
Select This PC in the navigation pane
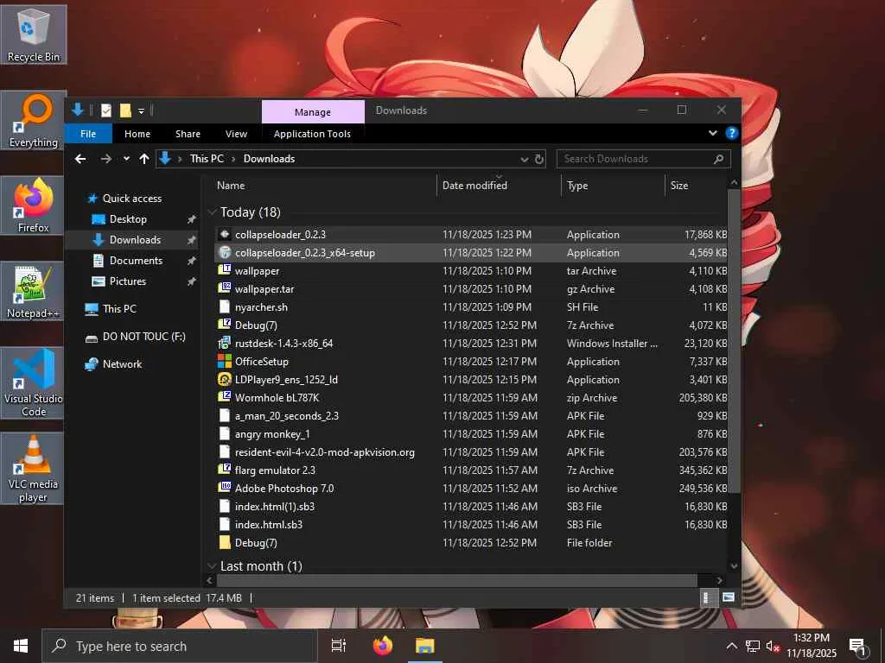[x=119, y=309]
